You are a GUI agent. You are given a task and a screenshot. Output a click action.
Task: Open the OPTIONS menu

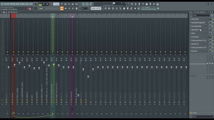click(x=22, y=4)
